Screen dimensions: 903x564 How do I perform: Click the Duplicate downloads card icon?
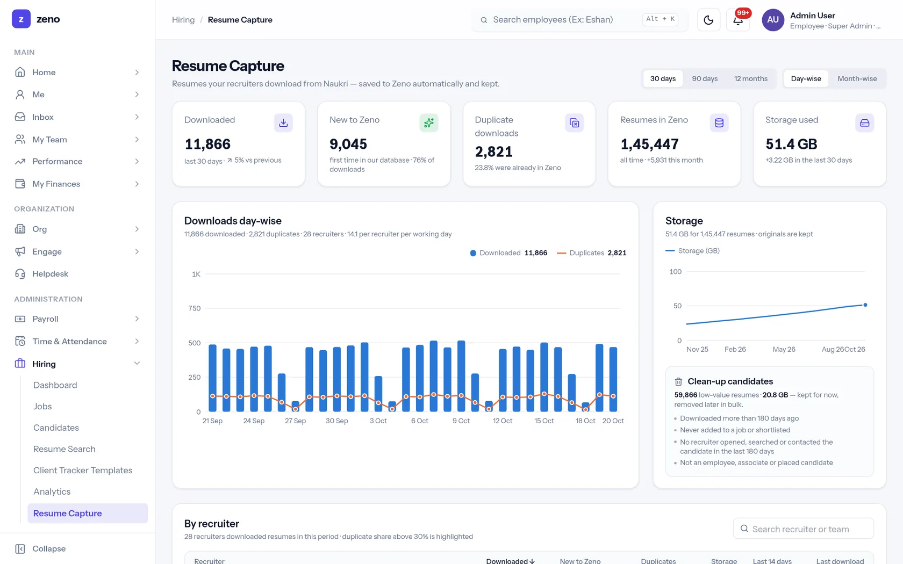tap(574, 123)
